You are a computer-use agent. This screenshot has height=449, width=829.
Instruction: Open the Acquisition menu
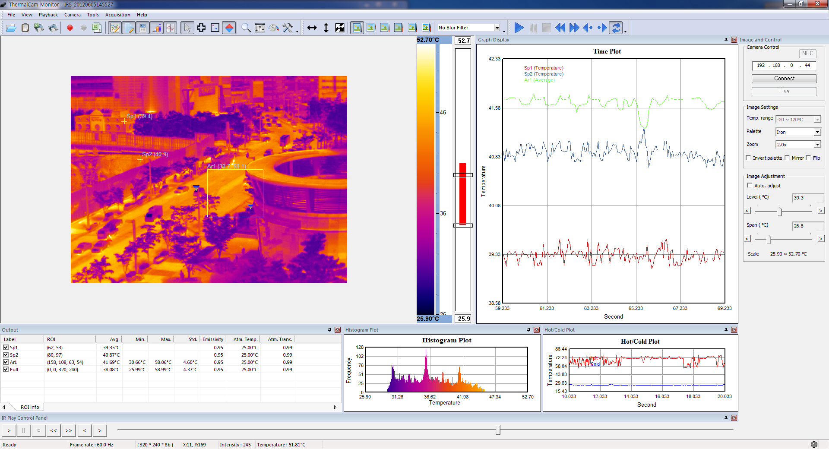pyautogui.click(x=117, y=15)
